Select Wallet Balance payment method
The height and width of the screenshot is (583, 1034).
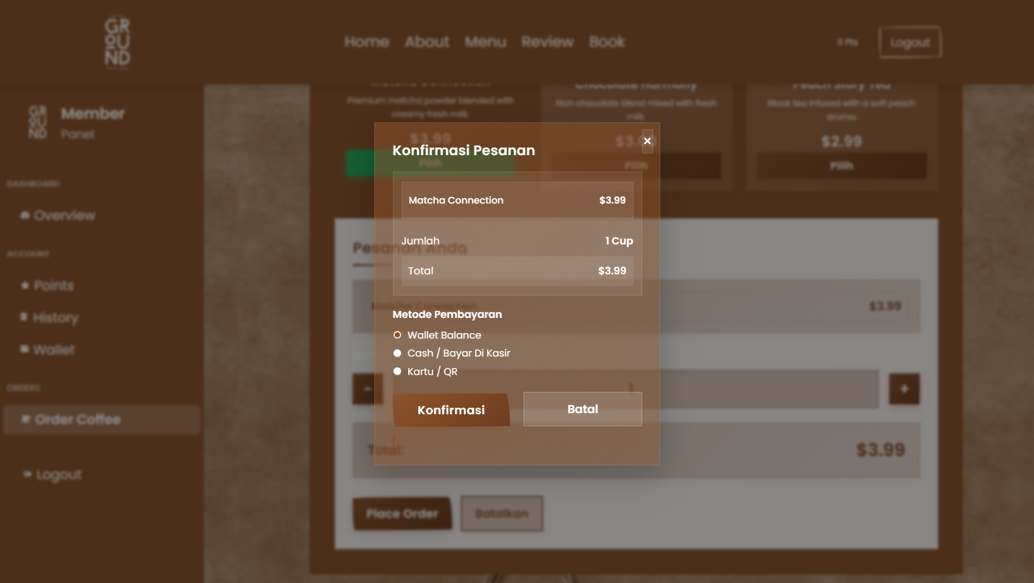click(397, 335)
